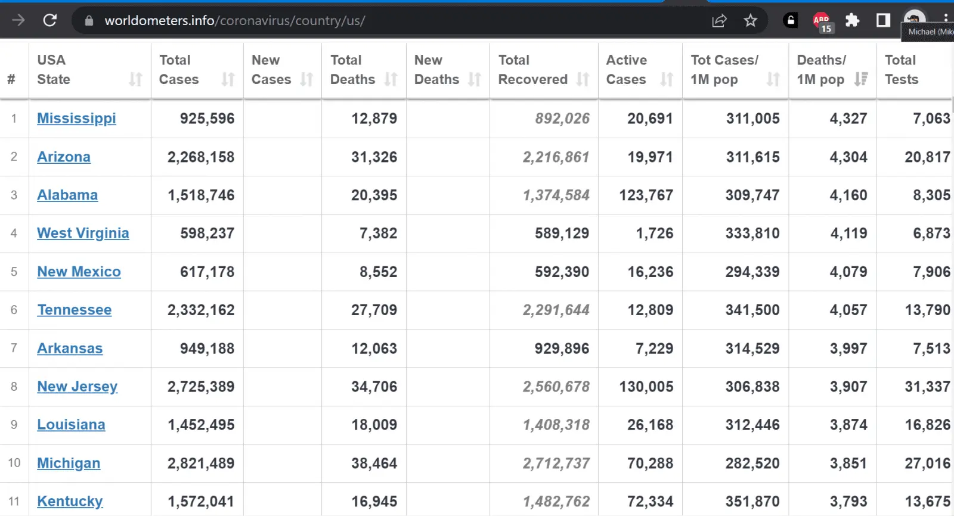Click the Kentucky state link

70,502
